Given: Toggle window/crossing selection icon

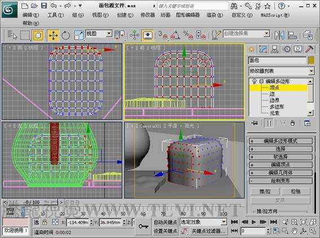Looking at the screenshot, I should (38, 35).
